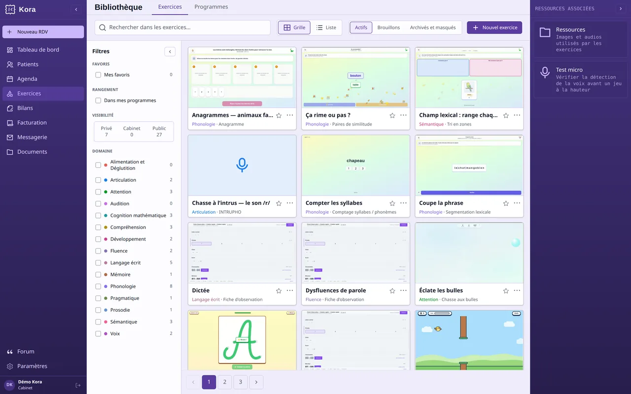Open the Chasse à l'intrus thumbnail
This screenshot has height=394, width=631.
(242, 165)
